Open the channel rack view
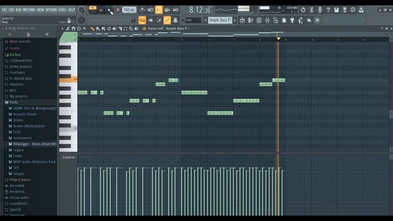 (259, 20)
